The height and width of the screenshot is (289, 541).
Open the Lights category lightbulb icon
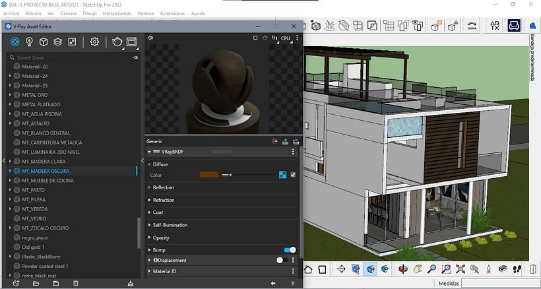coord(29,42)
